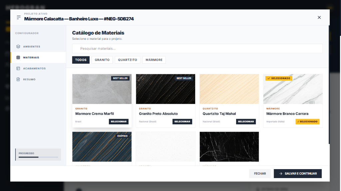341x191 pixels.
Task: Select Materiais in the sidebar
Action: (38, 57)
